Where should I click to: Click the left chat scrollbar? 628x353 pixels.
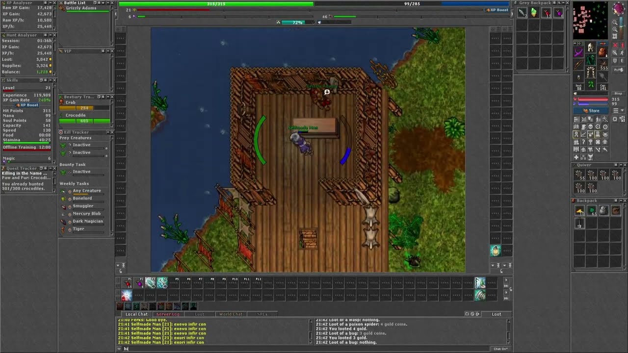(x=311, y=332)
